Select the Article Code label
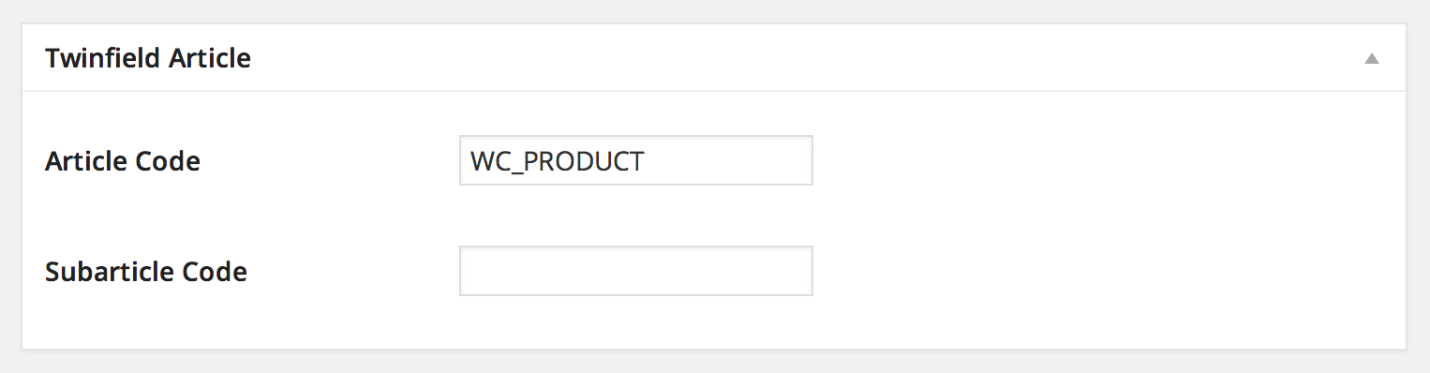Image resolution: width=1430 pixels, height=373 pixels. [x=123, y=161]
